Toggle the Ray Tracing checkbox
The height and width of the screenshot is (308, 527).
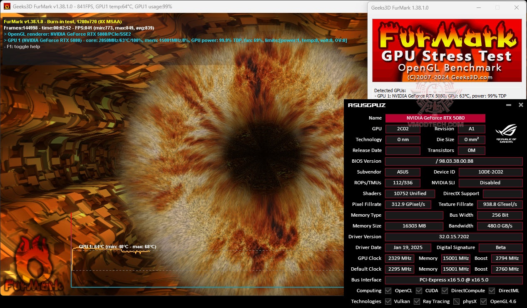[416, 301]
